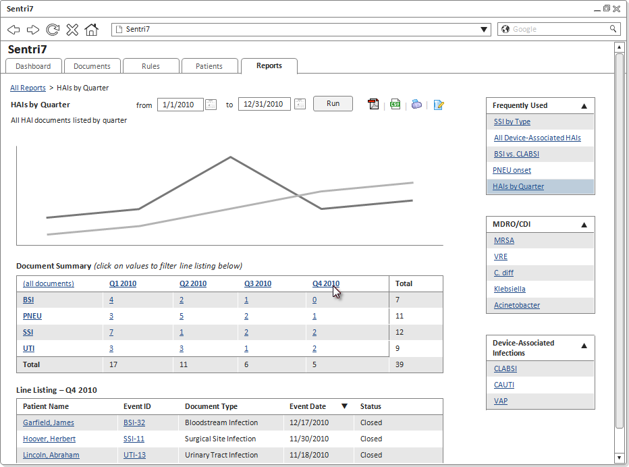This screenshot has height=467, width=629.
Task: Export the report as CSV
Action: (395, 105)
